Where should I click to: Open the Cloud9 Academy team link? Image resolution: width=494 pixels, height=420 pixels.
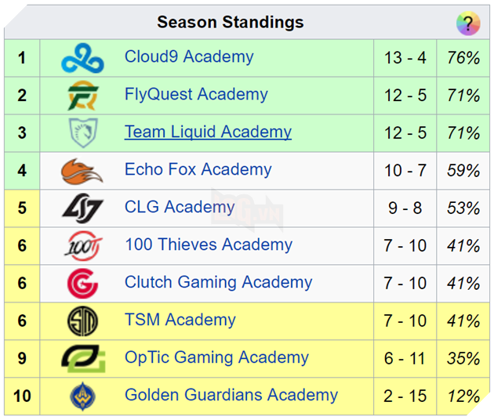pyautogui.click(x=189, y=57)
